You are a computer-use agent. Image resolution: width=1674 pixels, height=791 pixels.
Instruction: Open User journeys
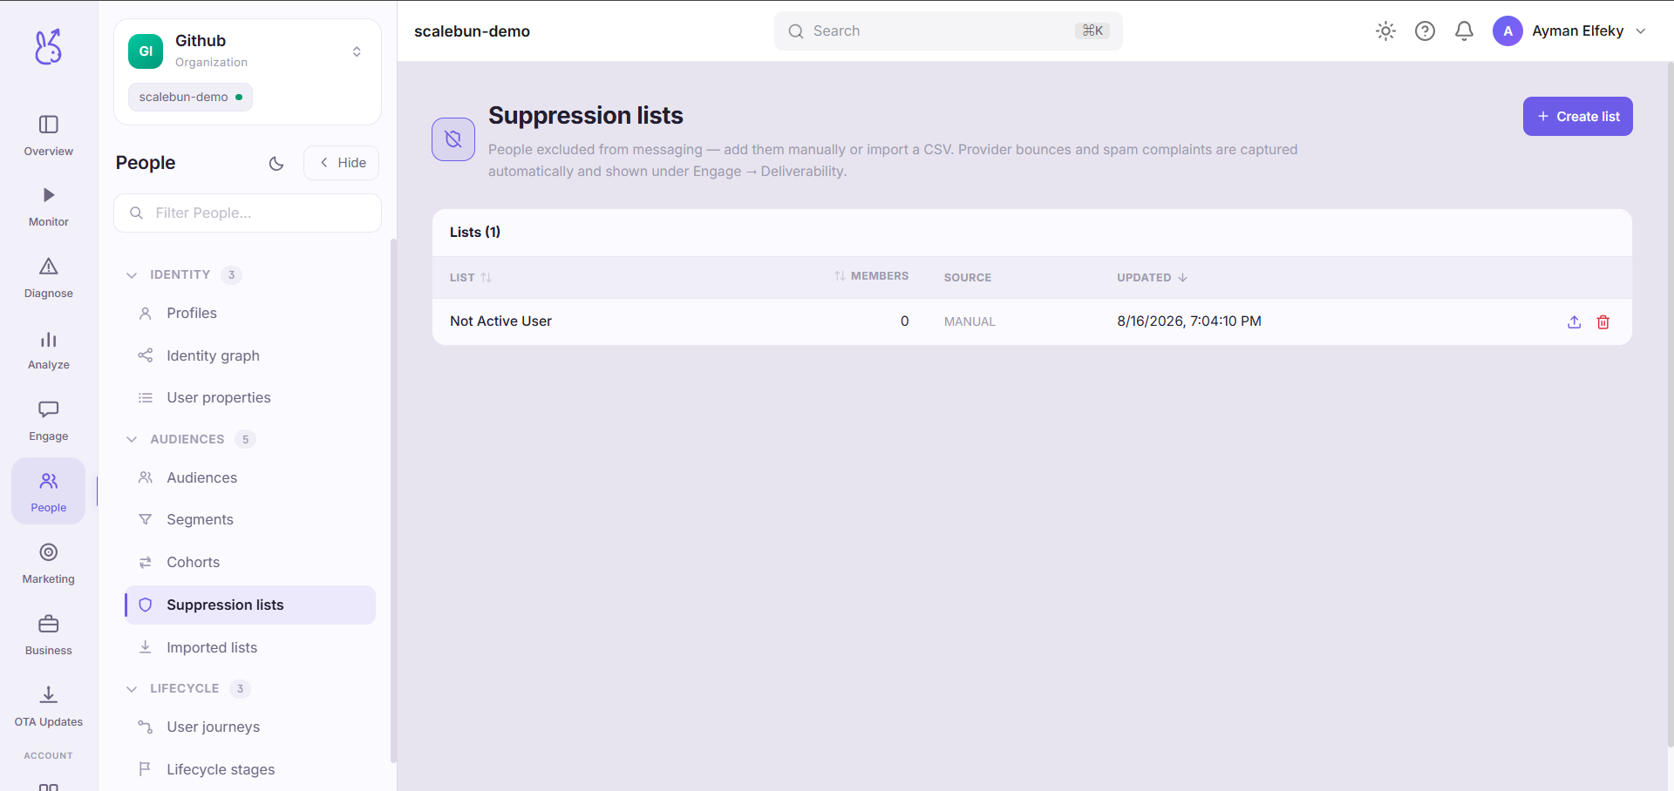pos(250,727)
